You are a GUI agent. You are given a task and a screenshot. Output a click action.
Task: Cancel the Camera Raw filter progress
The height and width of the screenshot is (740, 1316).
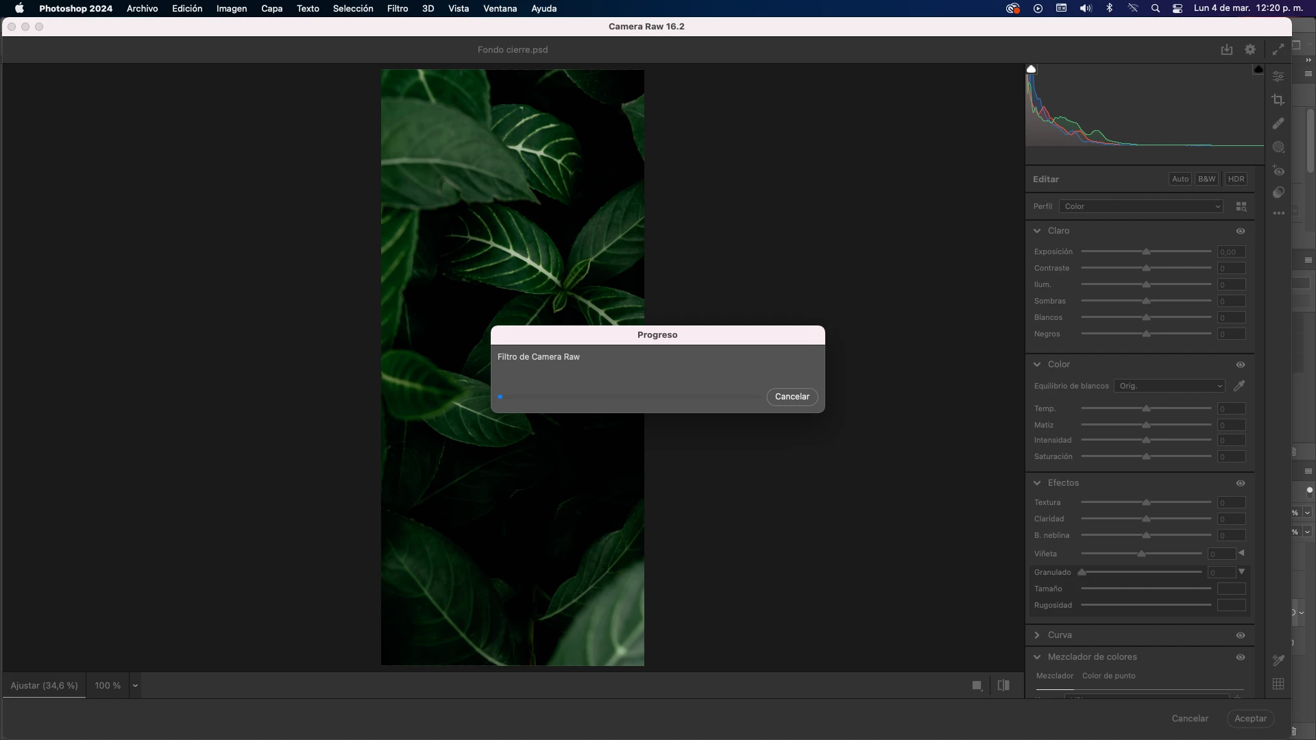tap(792, 397)
